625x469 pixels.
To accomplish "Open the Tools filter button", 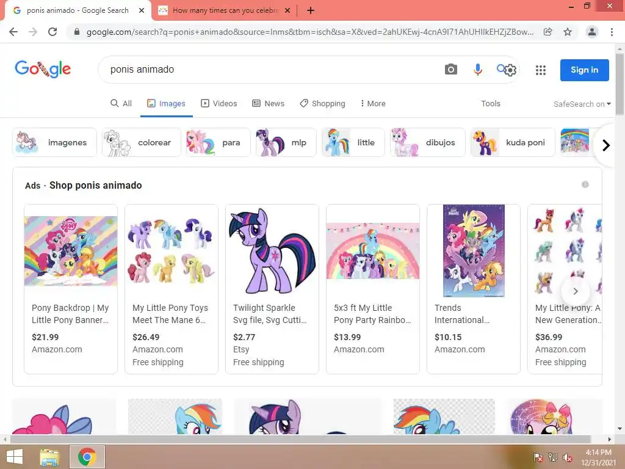I will [x=490, y=103].
